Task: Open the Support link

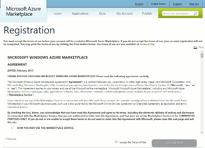Action: pyautogui.click(x=177, y=4)
